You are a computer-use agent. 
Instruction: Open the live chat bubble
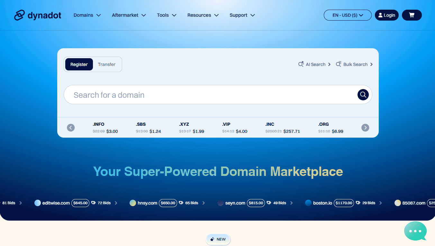coord(415,231)
